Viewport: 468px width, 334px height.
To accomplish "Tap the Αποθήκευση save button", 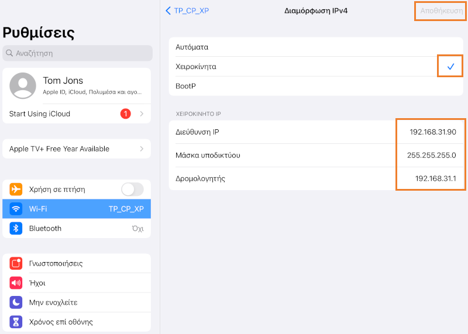I will tap(441, 11).
